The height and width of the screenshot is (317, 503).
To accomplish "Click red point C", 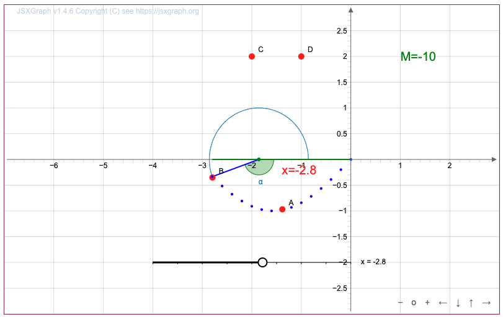I will pyautogui.click(x=252, y=56).
